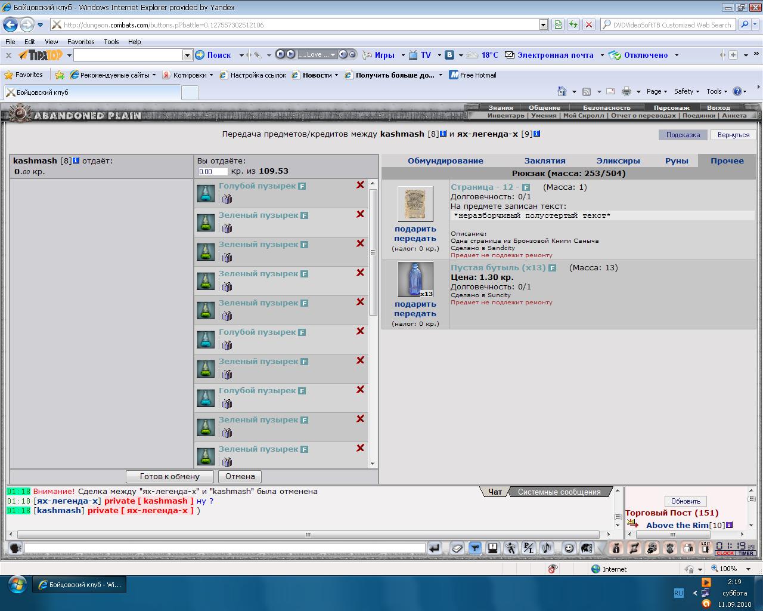
Task: Click the running figure icon in the chat toolbar
Action: click(510, 548)
